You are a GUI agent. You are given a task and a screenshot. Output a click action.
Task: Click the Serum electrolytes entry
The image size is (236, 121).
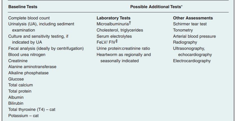click(114, 36)
